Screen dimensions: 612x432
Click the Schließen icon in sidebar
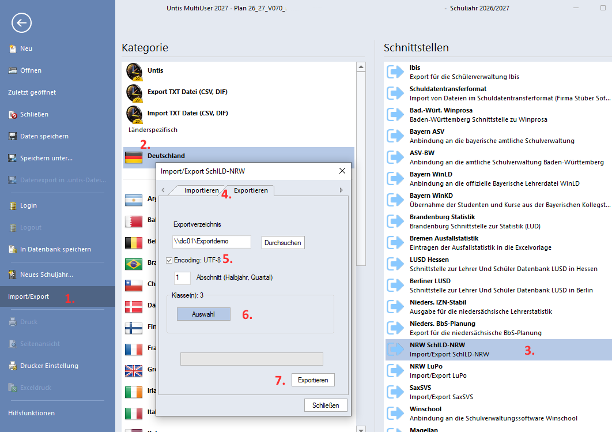[x=13, y=114]
